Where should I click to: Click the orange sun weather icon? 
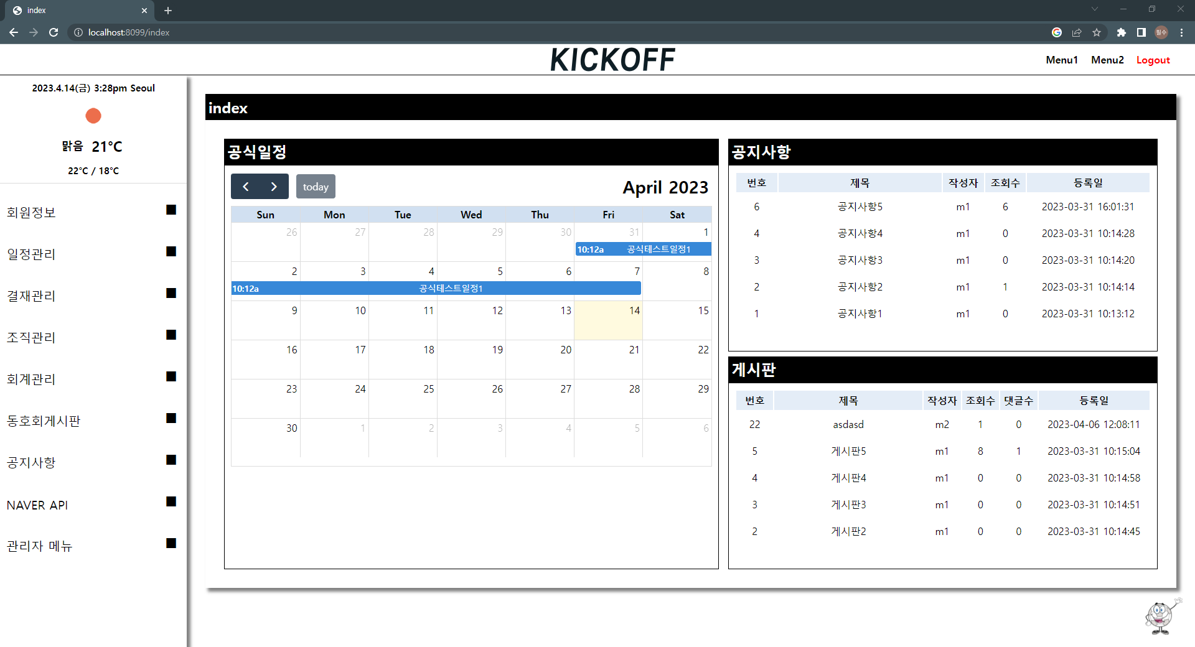(93, 116)
